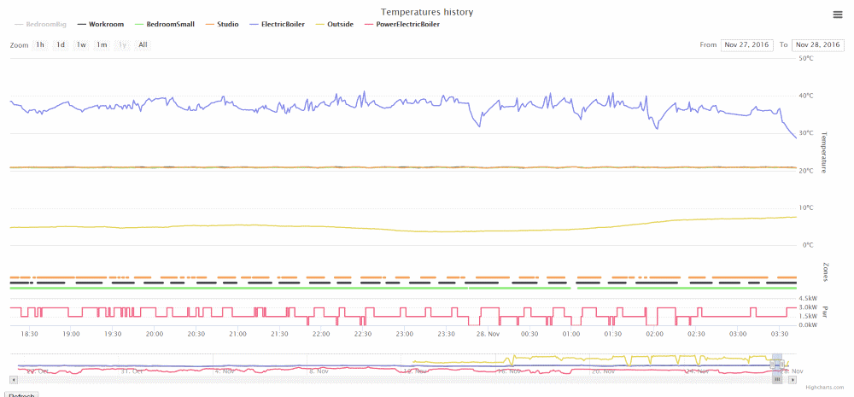Click the 18:30 time axis label
Image resolution: width=854 pixels, height=397 pixels.
pyautogui.click(x=29, y=333)
